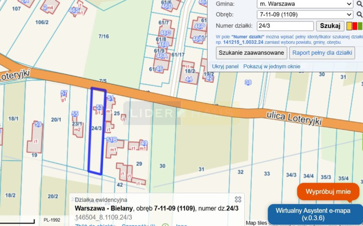The height and width of the screenshot is (226, 363).
Task: Open Raport pełny dla działki
Action: (x=322, y=53)
